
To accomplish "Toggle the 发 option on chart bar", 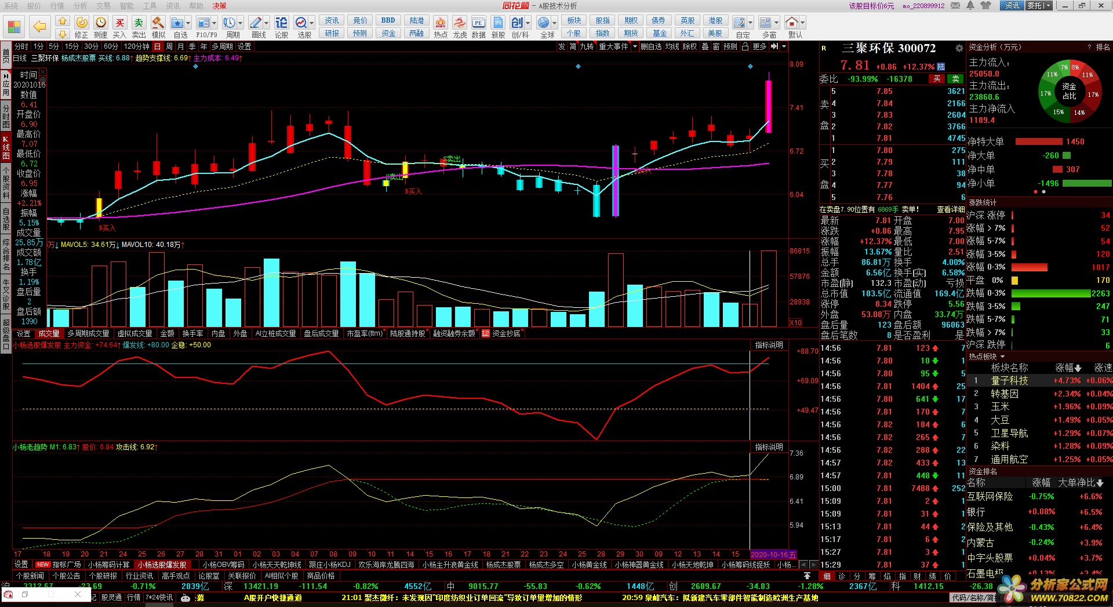I will (562, 46).
